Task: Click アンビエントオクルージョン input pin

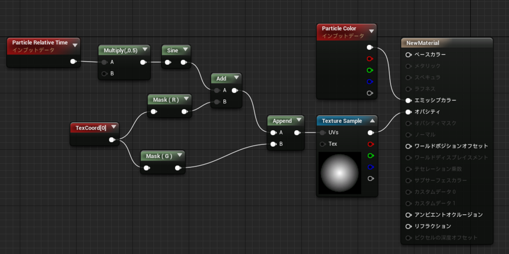Action: (x=408, y=215)
